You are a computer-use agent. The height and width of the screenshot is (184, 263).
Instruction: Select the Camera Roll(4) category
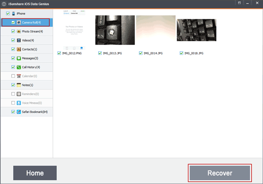click(27, 22)
